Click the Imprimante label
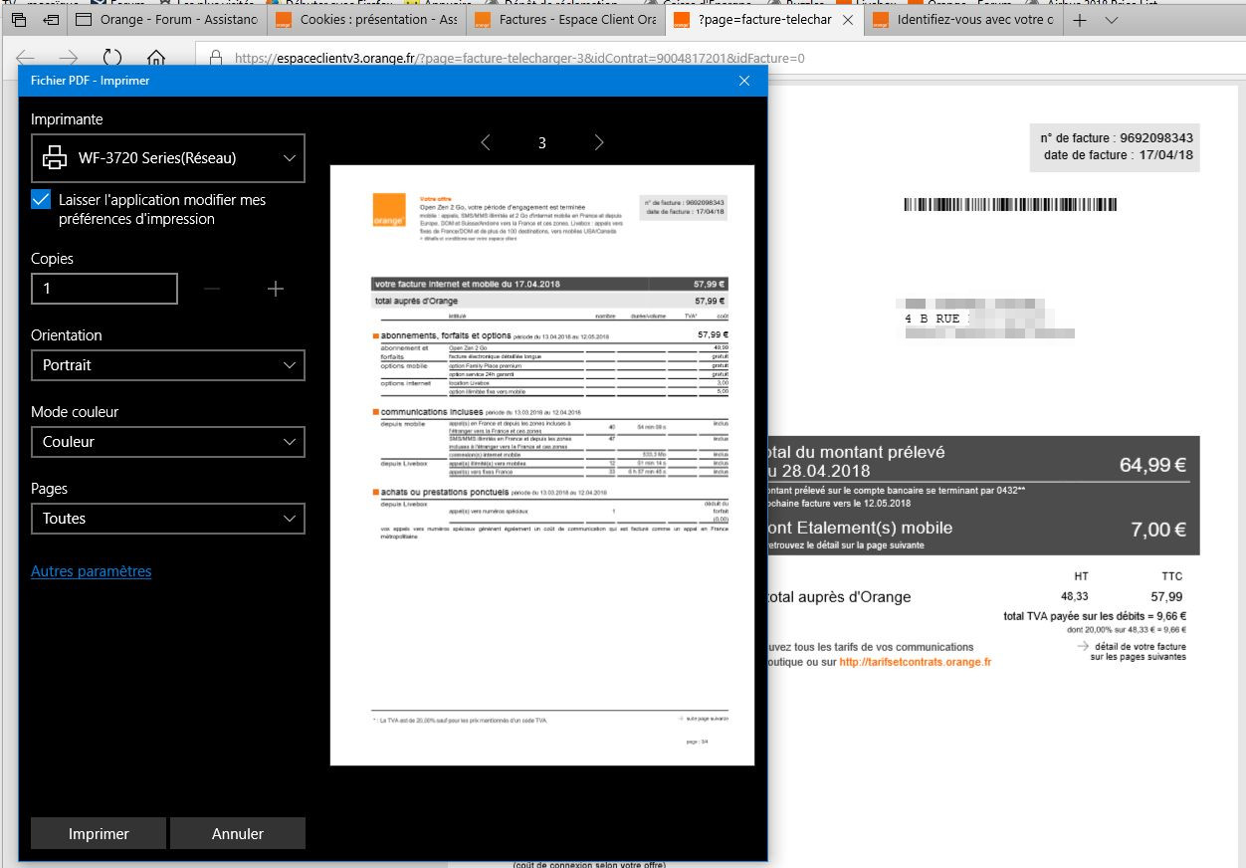This screenshot has height=868, width=1246. coord(67,119)
